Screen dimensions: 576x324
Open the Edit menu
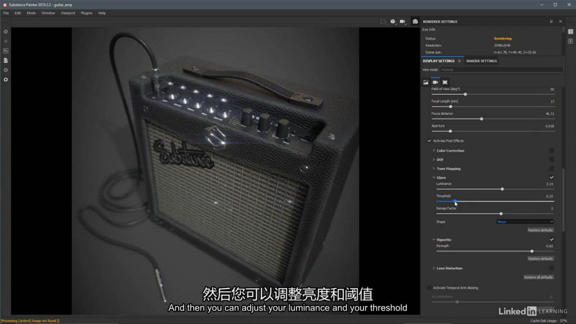coord(17,13)
